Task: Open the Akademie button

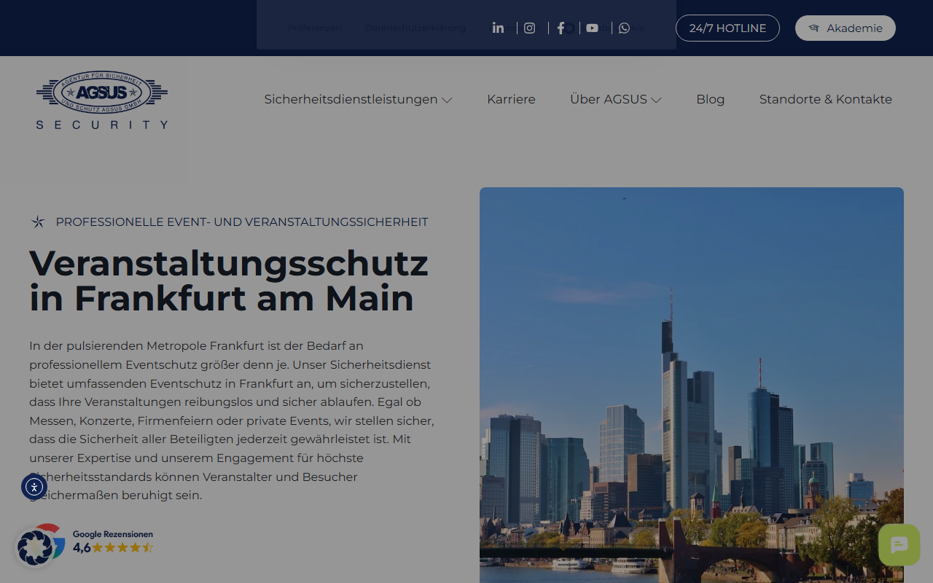Action: coord(846,28)
